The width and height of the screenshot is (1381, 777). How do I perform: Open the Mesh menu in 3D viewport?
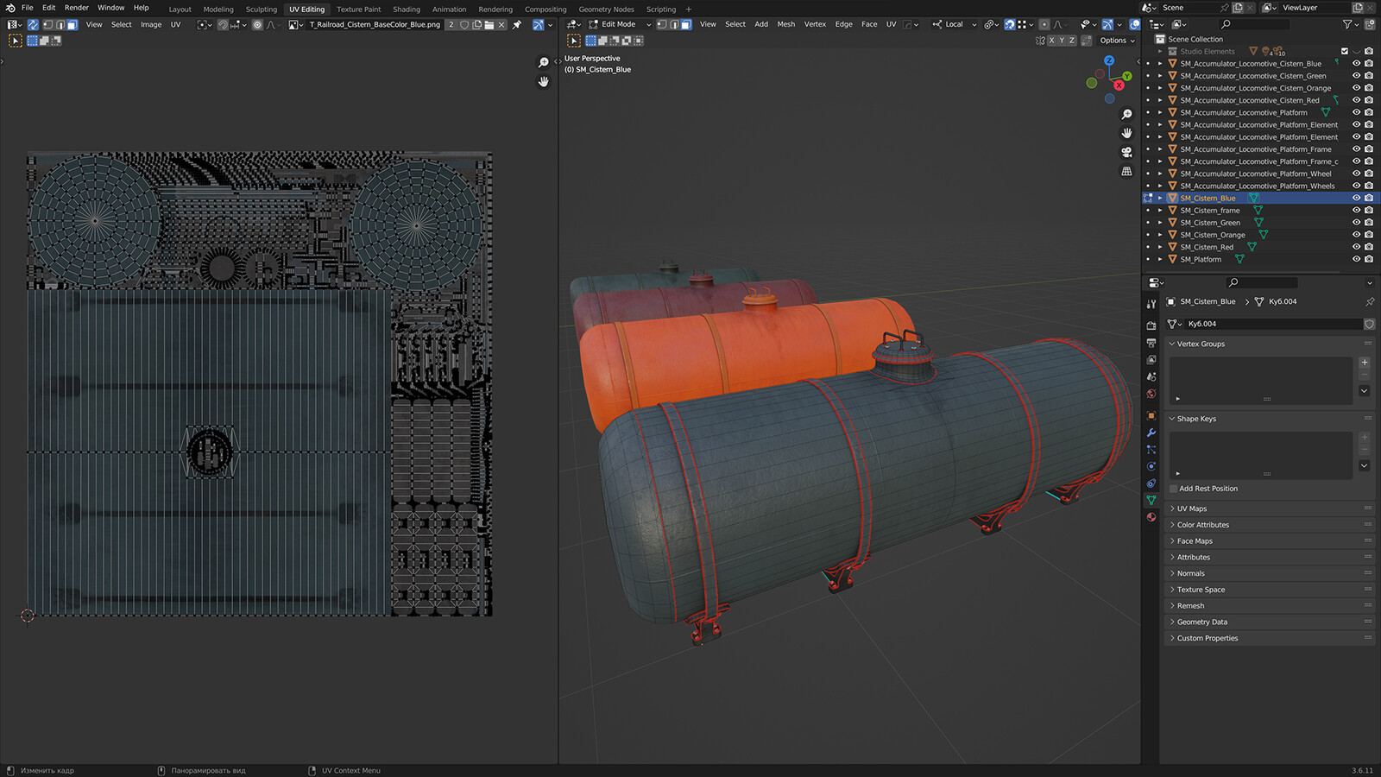pos(785,24)
